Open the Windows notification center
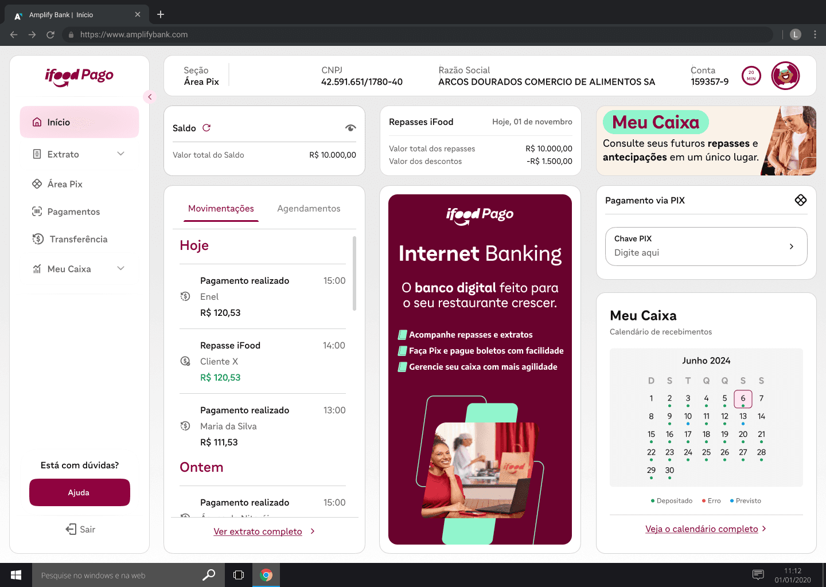Viewport: 826px width, 587px height. [x=758, y=575]
